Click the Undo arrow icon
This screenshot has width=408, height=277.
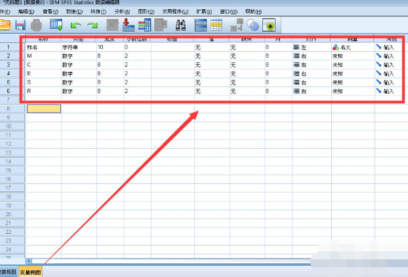pos(75,25)
